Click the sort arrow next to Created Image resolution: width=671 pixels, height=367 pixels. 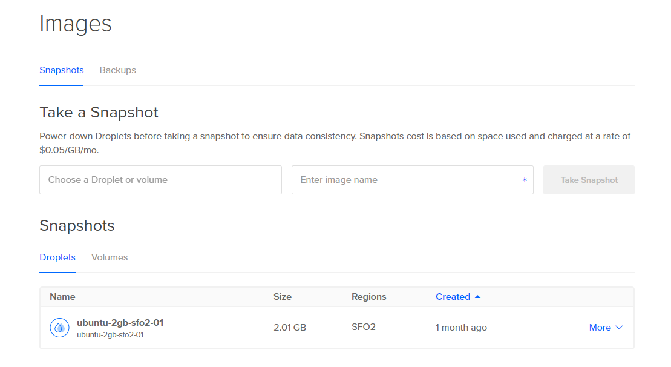click(477, 297)
